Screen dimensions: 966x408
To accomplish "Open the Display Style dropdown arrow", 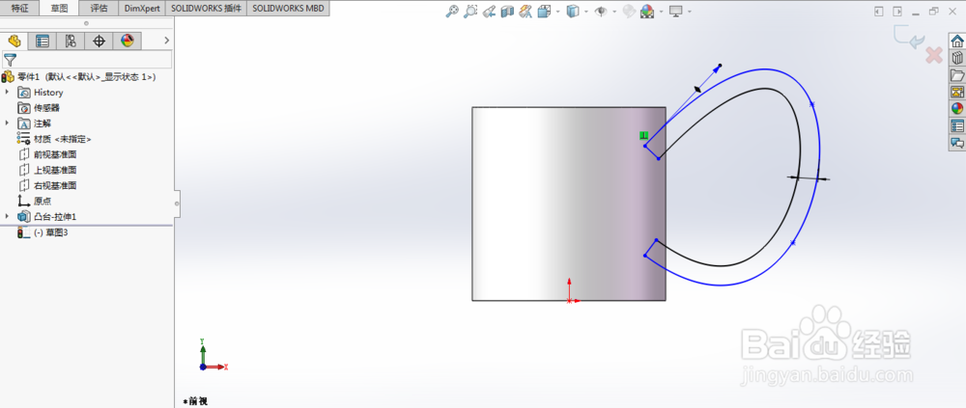I will tap(586, 12).
